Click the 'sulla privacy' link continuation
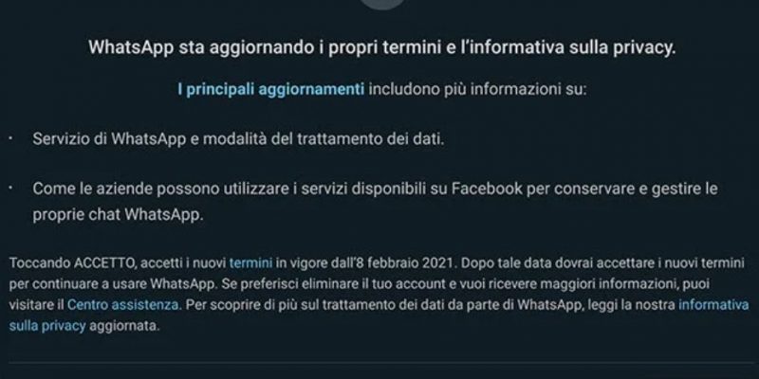759x379 pixels. [47, 326]
